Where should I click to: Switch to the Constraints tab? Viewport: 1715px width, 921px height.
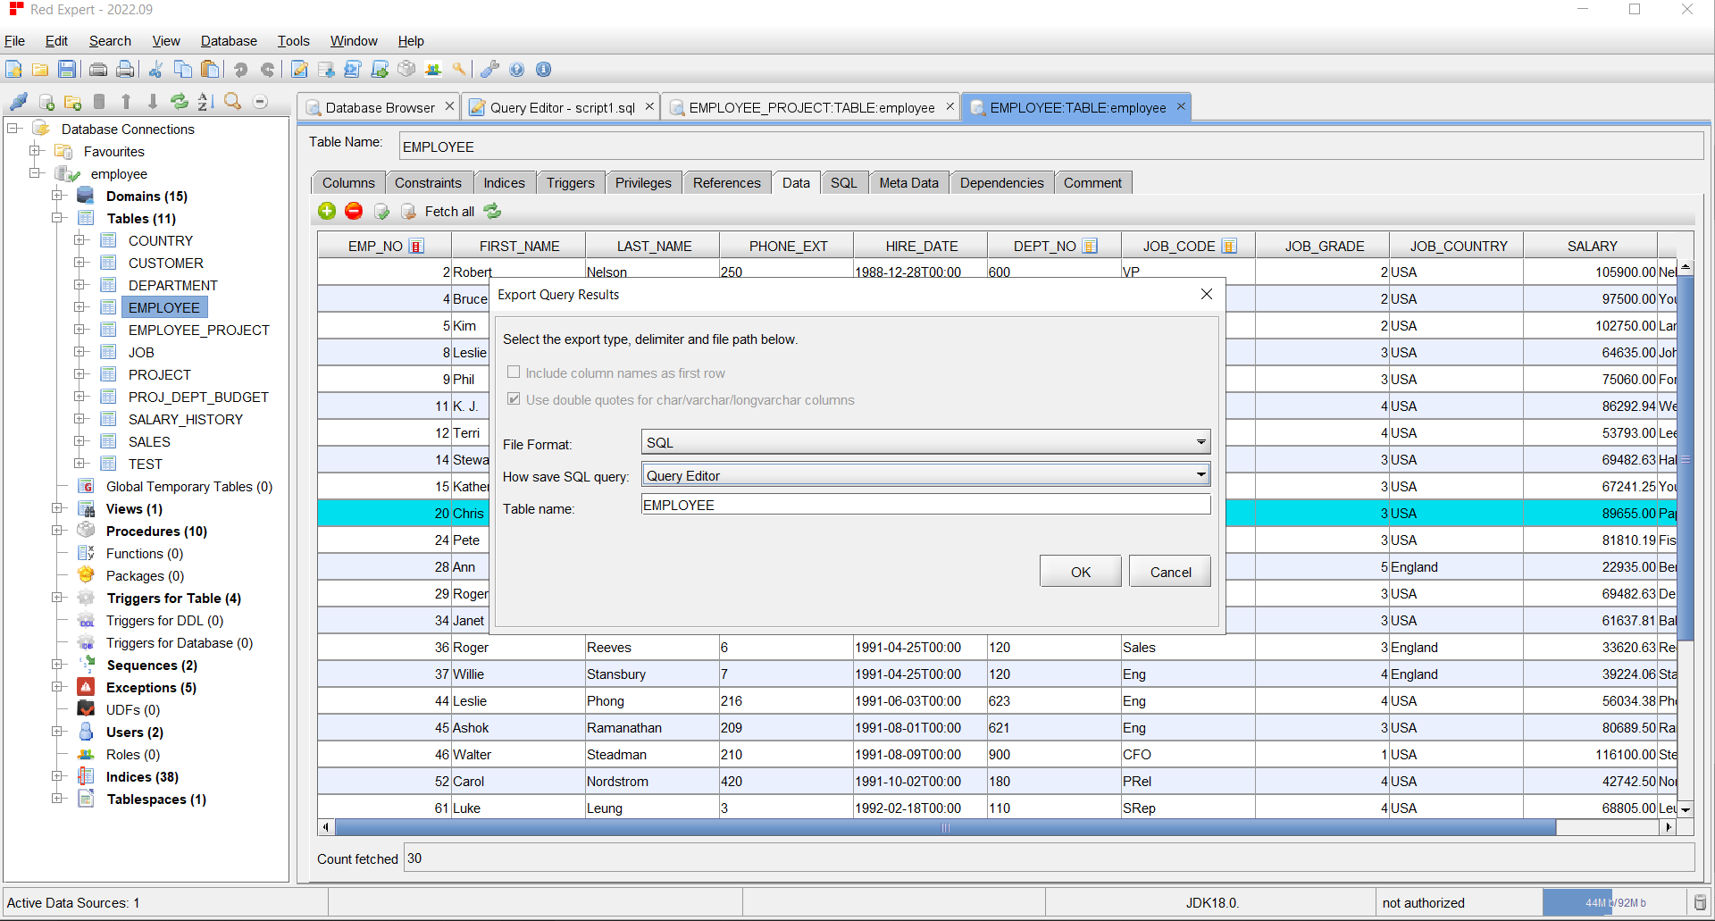tap(428, 183)
